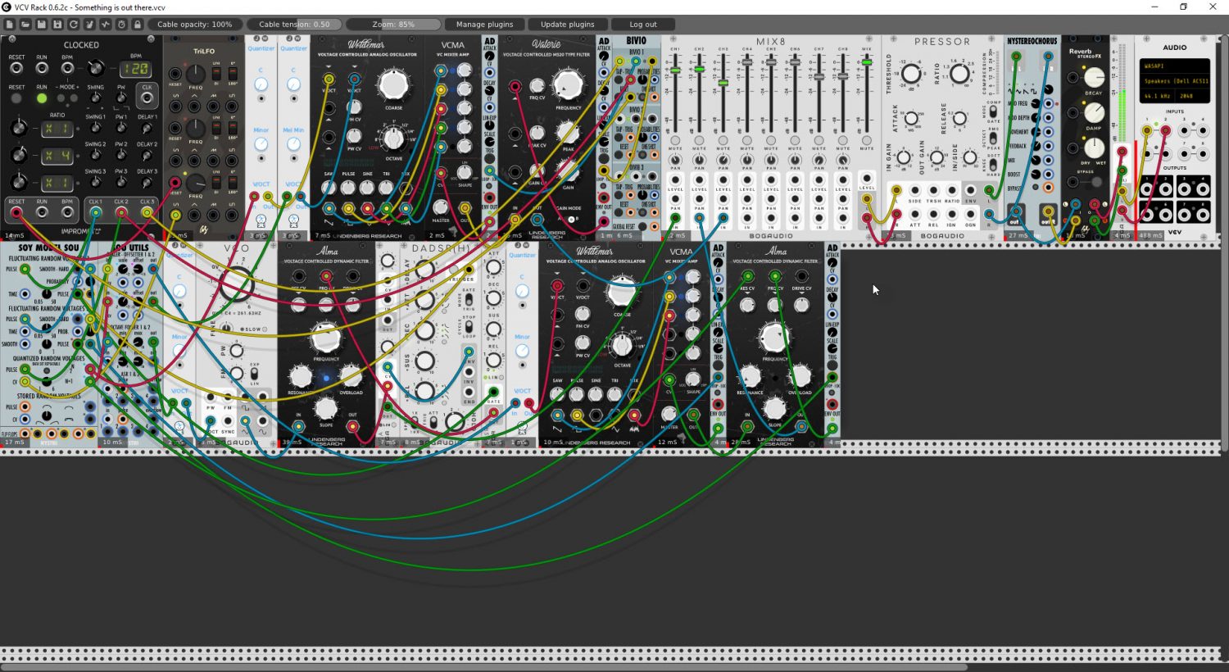Mute CH1 on the MIX8 mixer
This screenshot has width=1229, height=672.
point(675,140)
